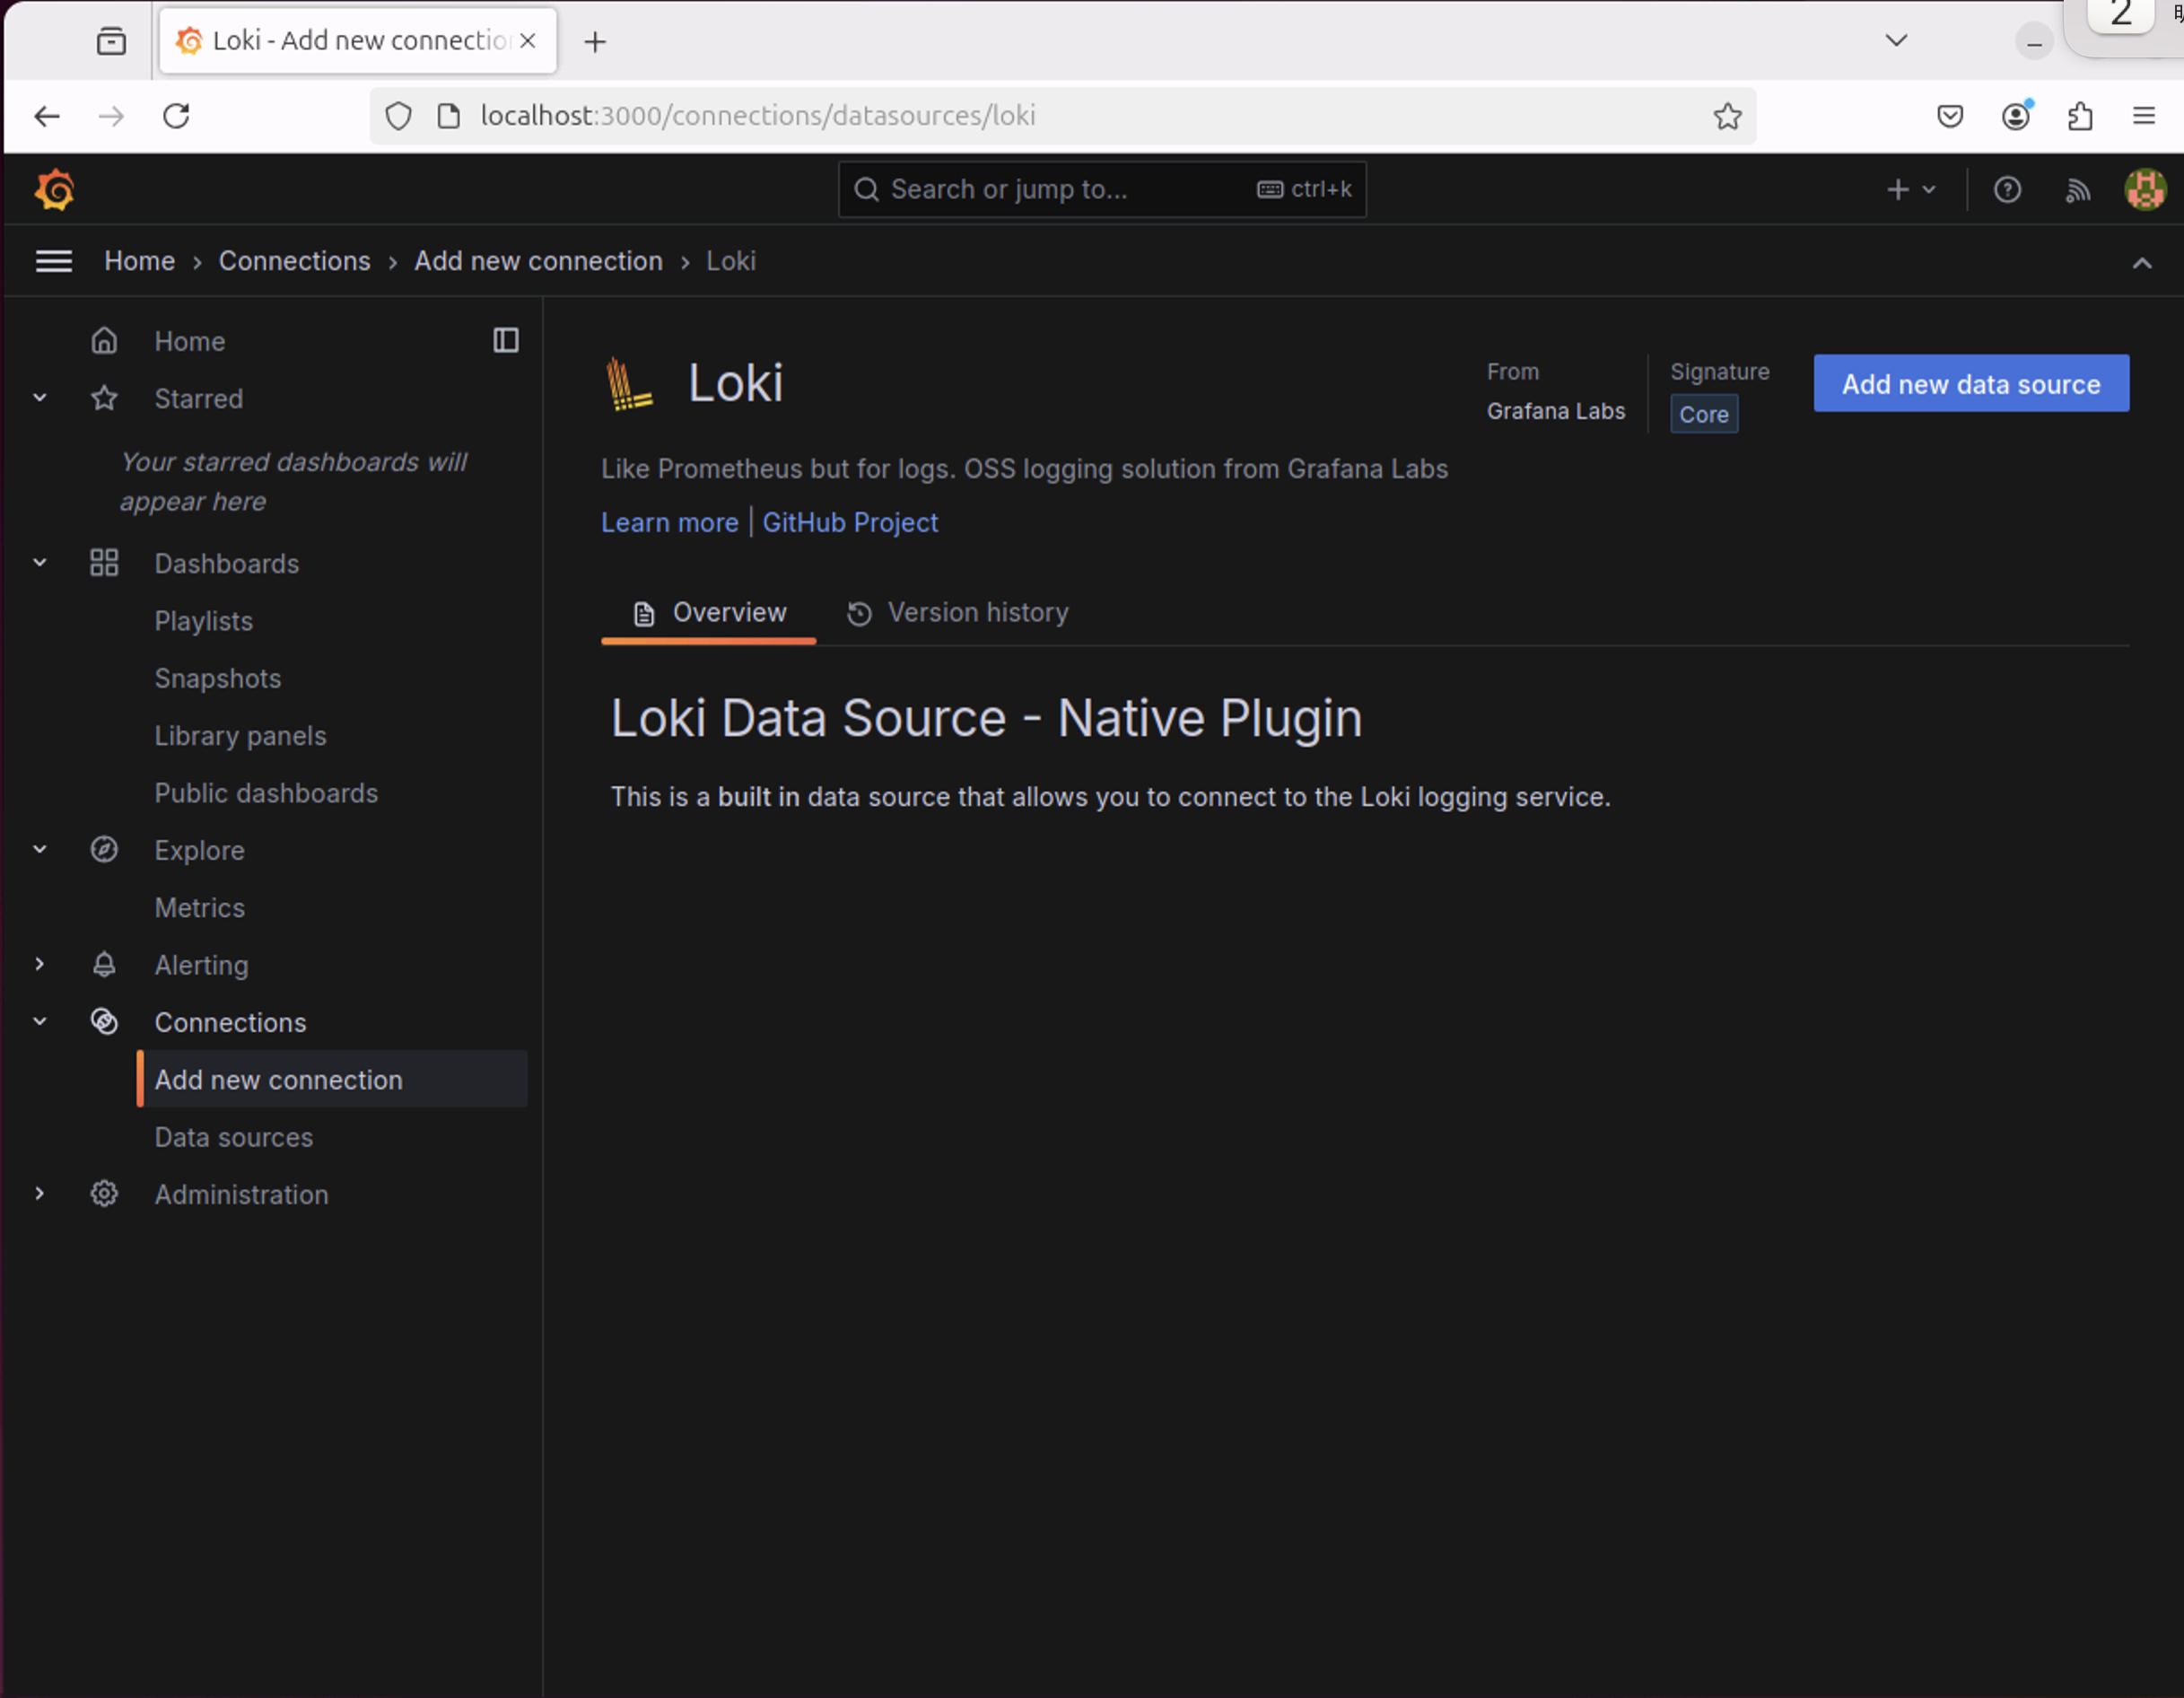The image size is (2184, 1698).
Task: Click the Grafana logo icon
Action: (x=54, y=189)
